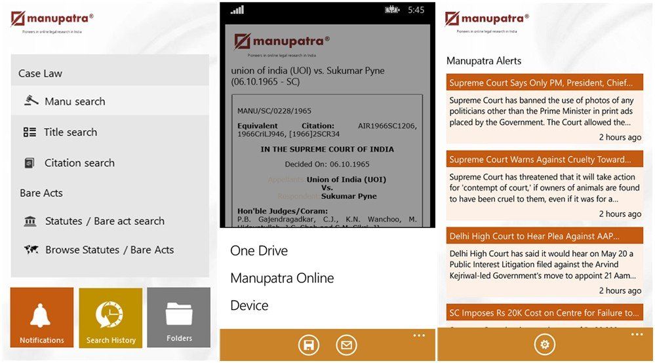Image resolution: width=655 pixels, height=363 pixels.
Task: Click the battery icon in phone status bar
Action: coord(392,10)
